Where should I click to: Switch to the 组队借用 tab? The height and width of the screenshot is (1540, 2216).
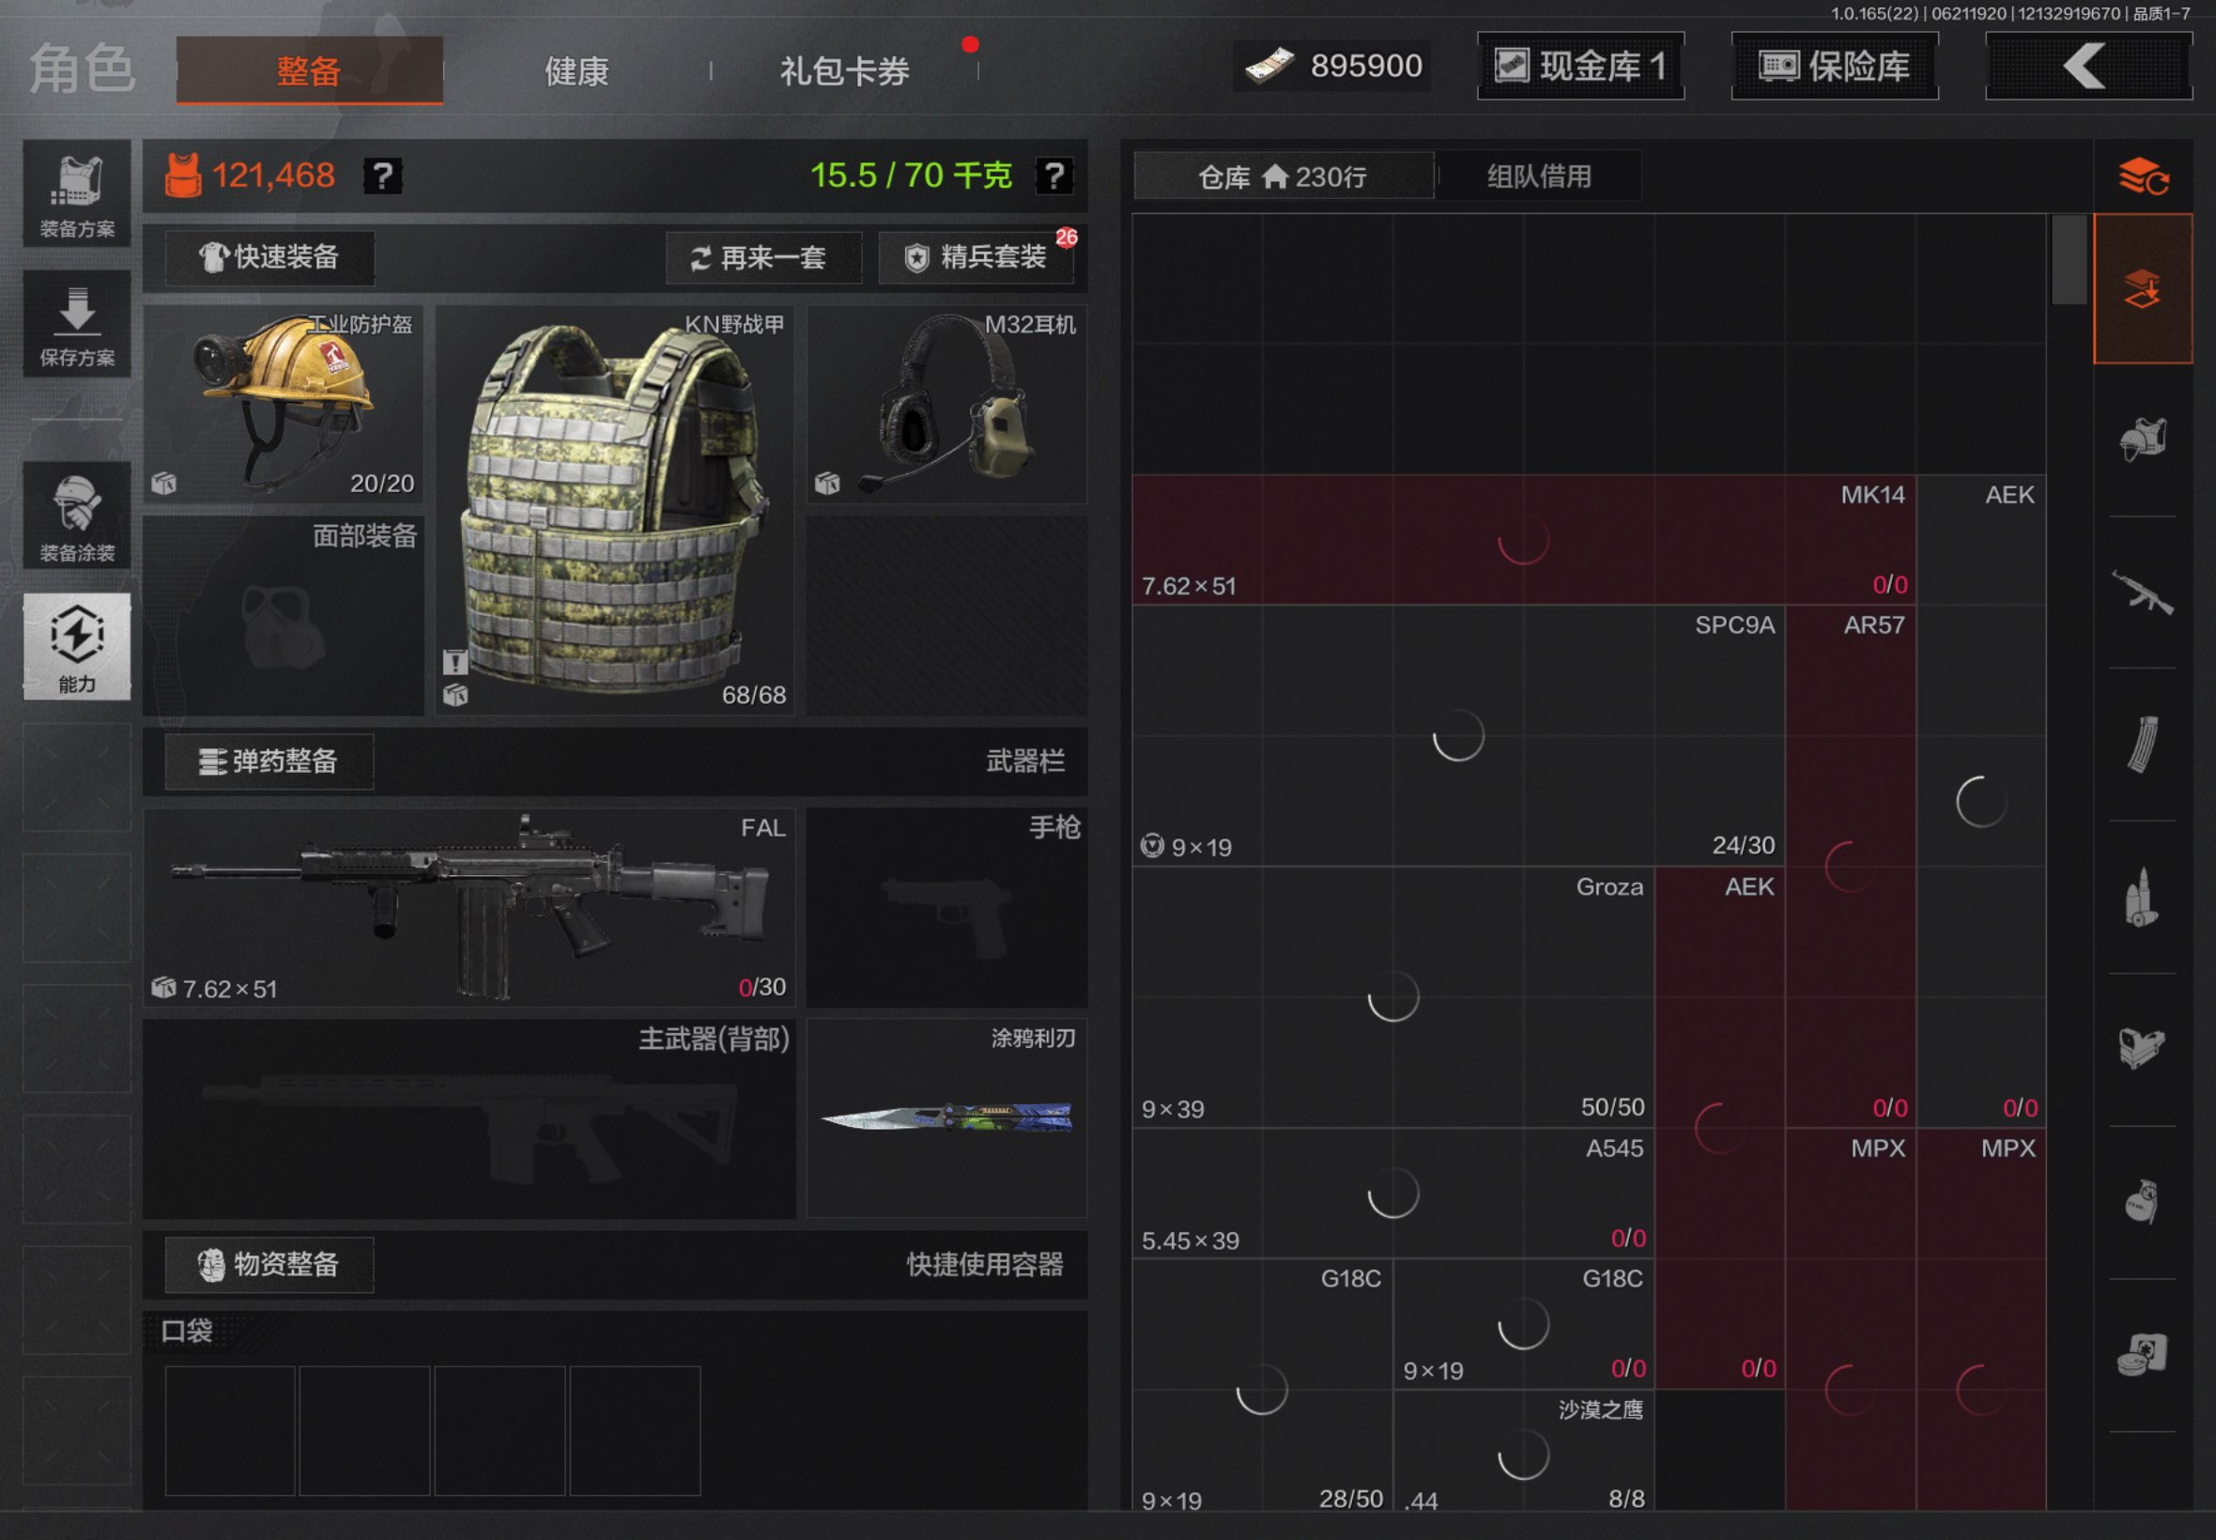[x=1539, y=177]
